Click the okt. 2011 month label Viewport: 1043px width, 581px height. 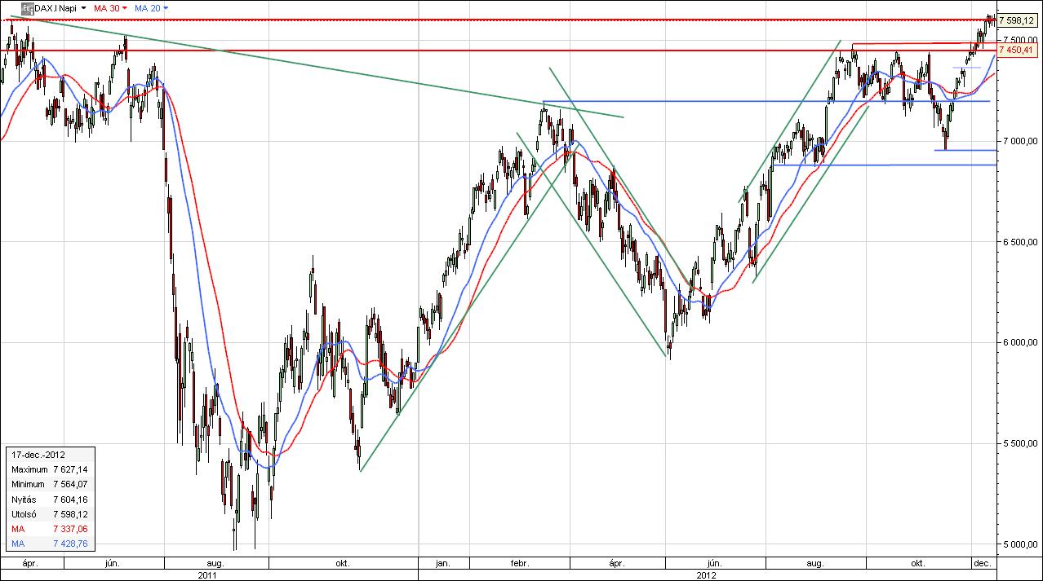344,563
